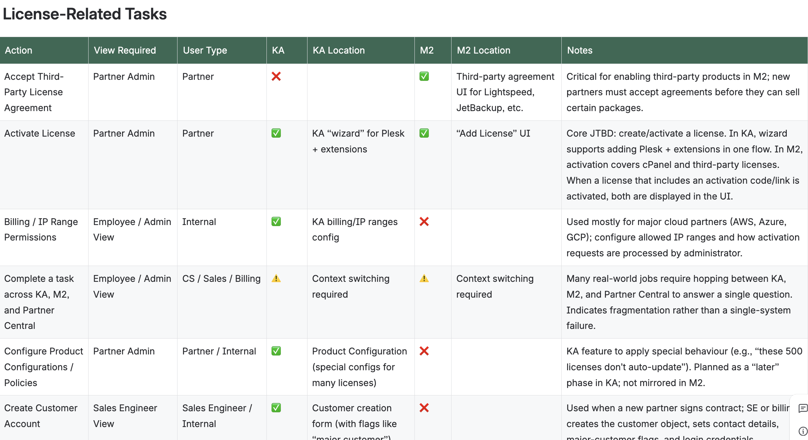This screenshot has width=808, height=440.
Task: Select the KA Location column header
Action: (x=339, y=50)
